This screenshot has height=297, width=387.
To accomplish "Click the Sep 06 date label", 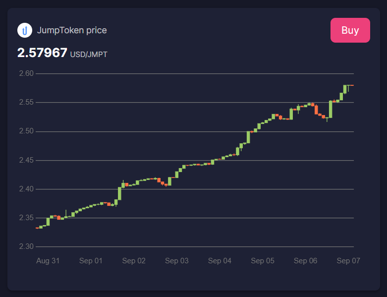I will click(x=305, y=261).
